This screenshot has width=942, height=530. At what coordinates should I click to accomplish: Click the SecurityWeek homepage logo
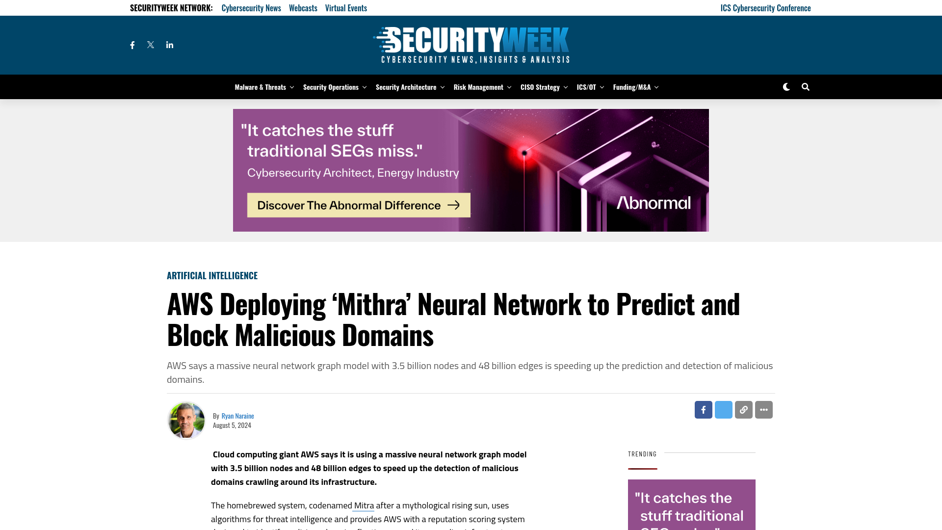click(x=471, y=45)
